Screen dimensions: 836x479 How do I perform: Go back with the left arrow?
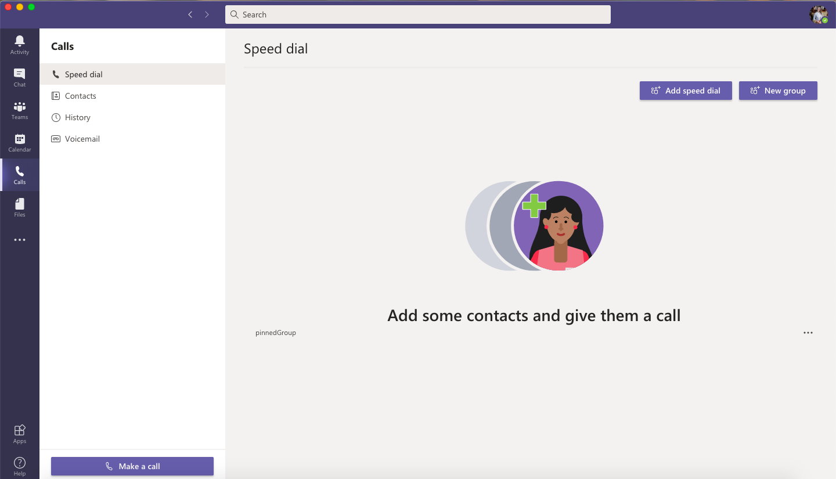190,15
